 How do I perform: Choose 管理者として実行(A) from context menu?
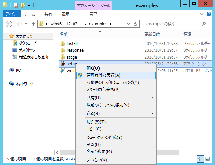[103, 75]
